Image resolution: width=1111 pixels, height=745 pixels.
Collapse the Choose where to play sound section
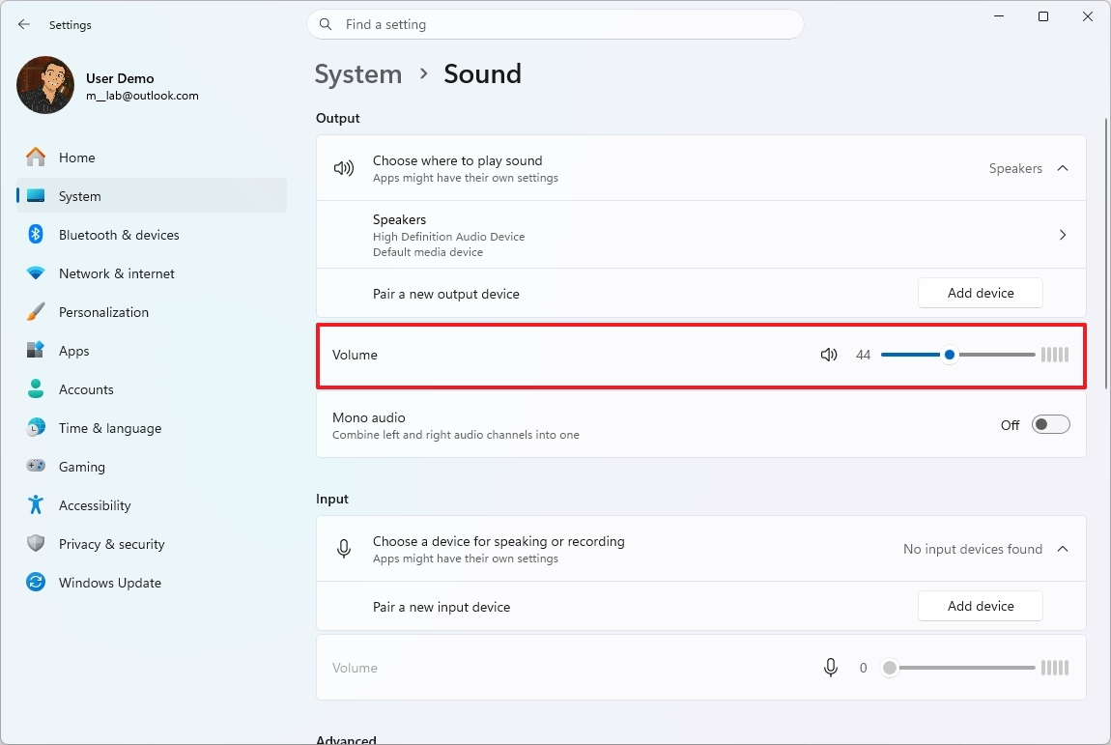tap(1063, 167)
